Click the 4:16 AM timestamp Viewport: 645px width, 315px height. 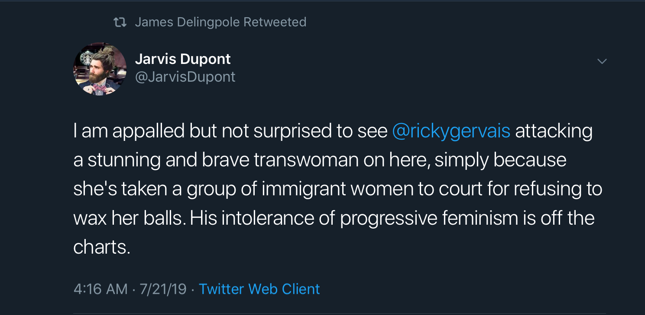click(x=100, y=289)
